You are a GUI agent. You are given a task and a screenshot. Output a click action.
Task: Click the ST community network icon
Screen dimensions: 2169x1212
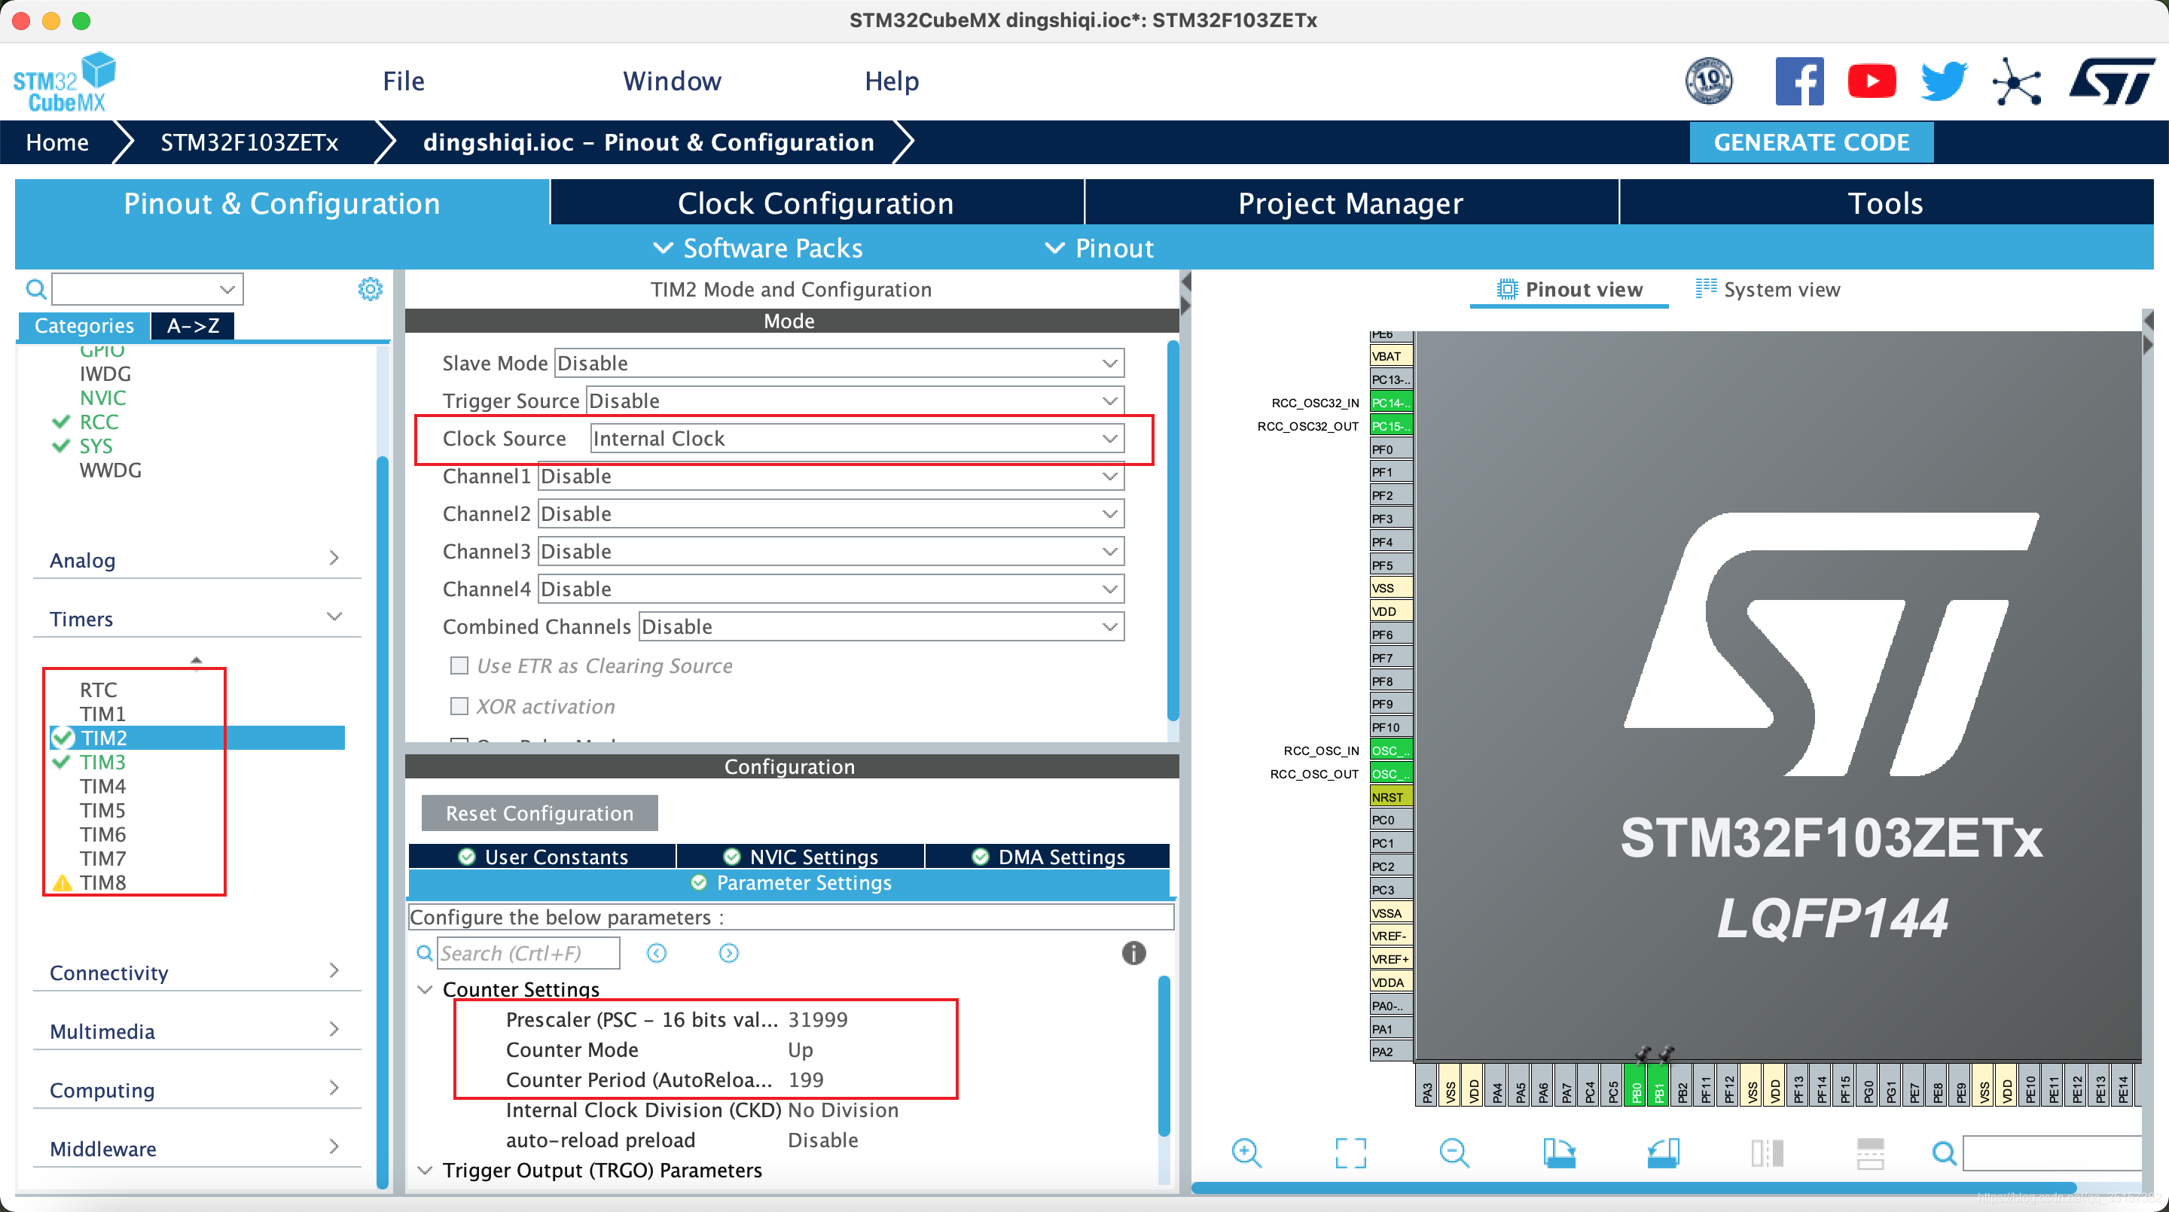coord(2017,81)
